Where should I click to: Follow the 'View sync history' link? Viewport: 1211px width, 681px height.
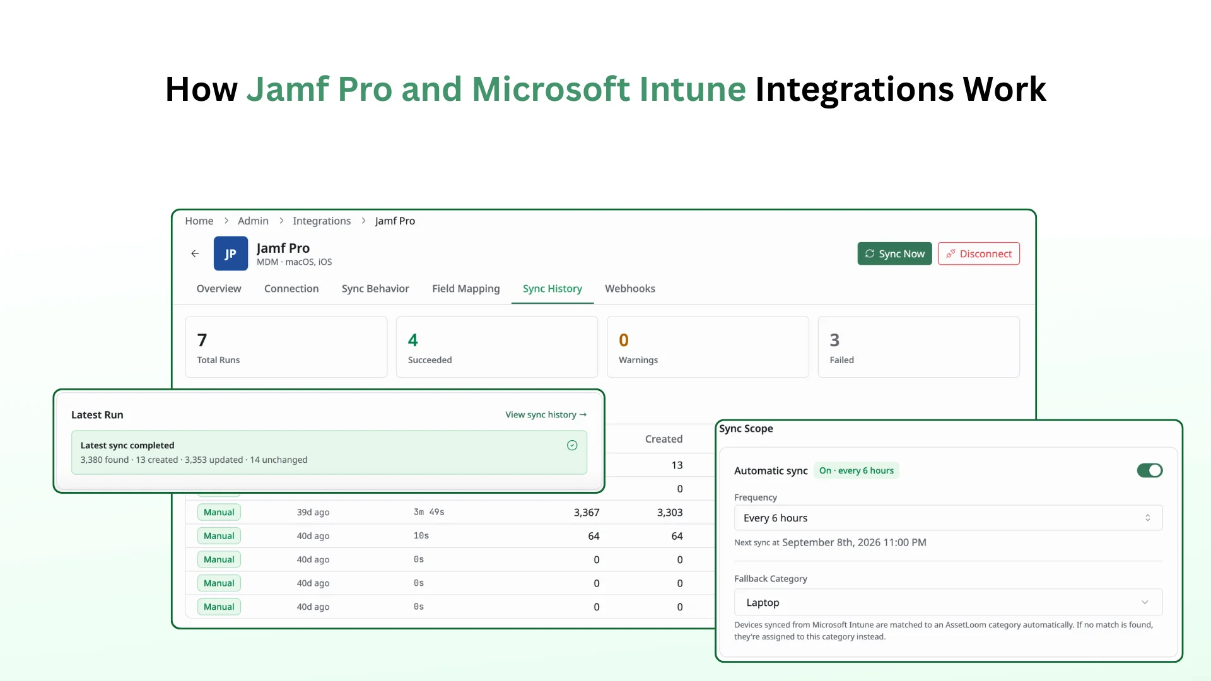[x=546, y=414]
